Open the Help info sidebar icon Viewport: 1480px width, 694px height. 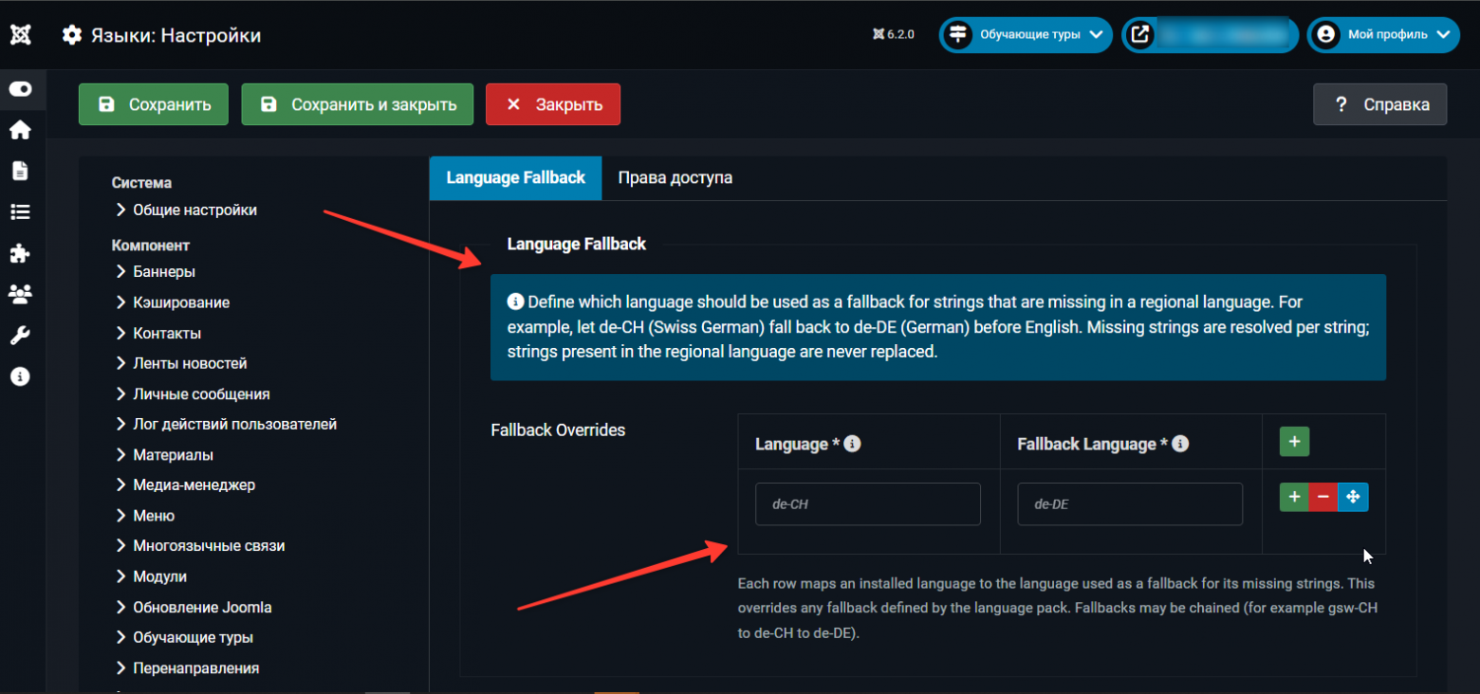[20, 376]
